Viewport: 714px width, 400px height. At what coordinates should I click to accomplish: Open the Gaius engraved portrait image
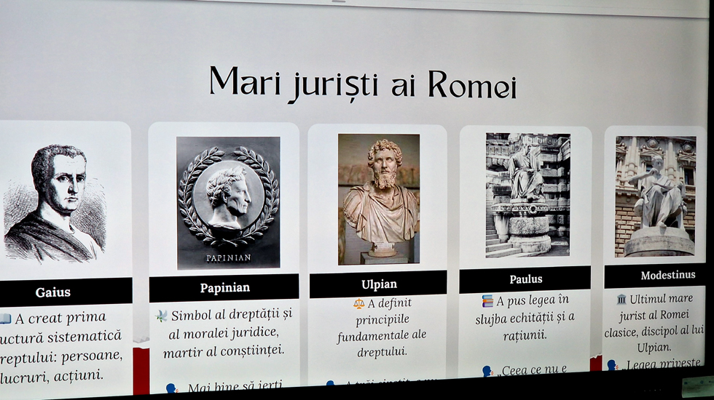tap(55, 203)
